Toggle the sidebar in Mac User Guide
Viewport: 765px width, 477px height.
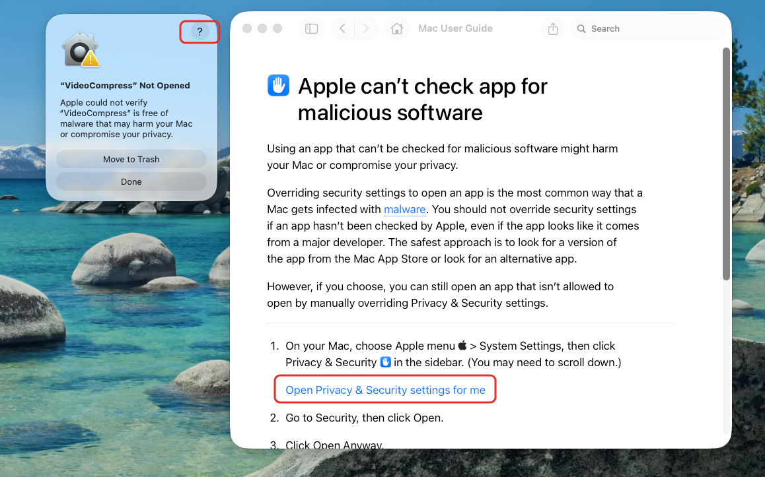(x=311, y=29)
